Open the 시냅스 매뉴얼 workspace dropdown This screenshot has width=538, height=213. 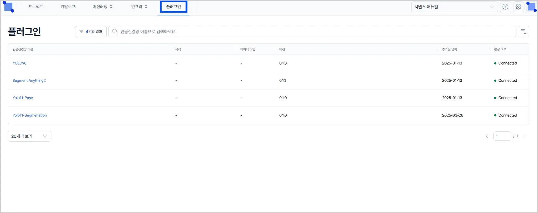pos(454,7)
